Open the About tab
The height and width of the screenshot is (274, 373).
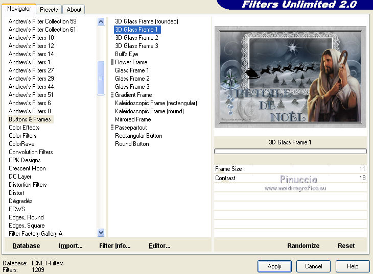(74, 10)
